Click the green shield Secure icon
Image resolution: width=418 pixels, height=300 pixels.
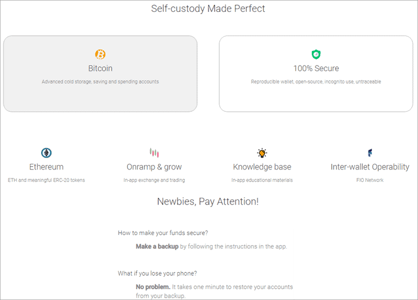316,54
